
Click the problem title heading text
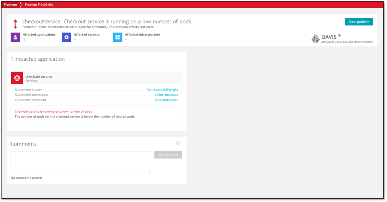point(107,21)
